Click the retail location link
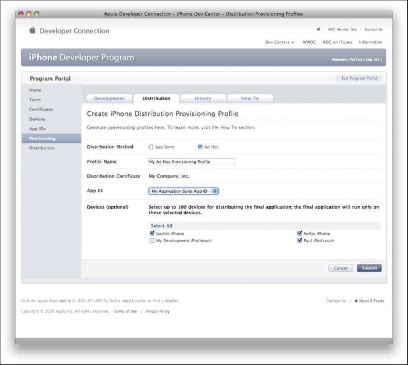The width and height of the screenshot is (408, 365). tap(126, 301)
